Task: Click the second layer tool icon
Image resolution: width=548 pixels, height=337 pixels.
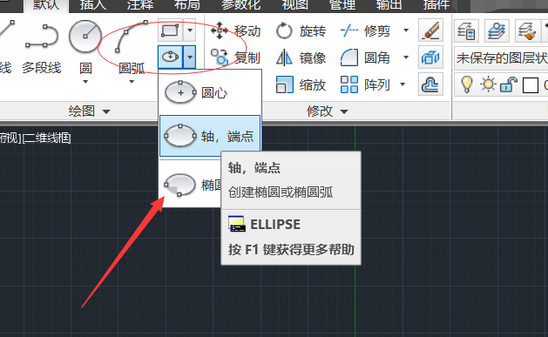Action: click(497, 30)
